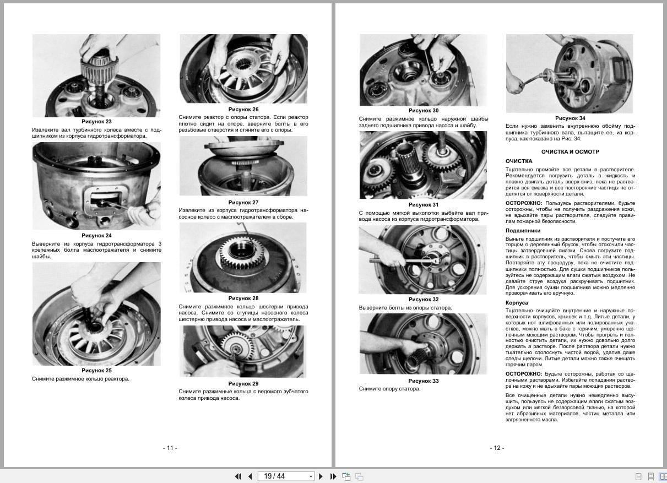
Task: Click the Рисунок 28 gear photo
Action: click(243, 258)
